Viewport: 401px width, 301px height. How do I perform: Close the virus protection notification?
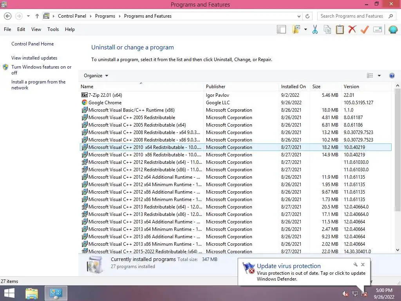coord(363,265)
